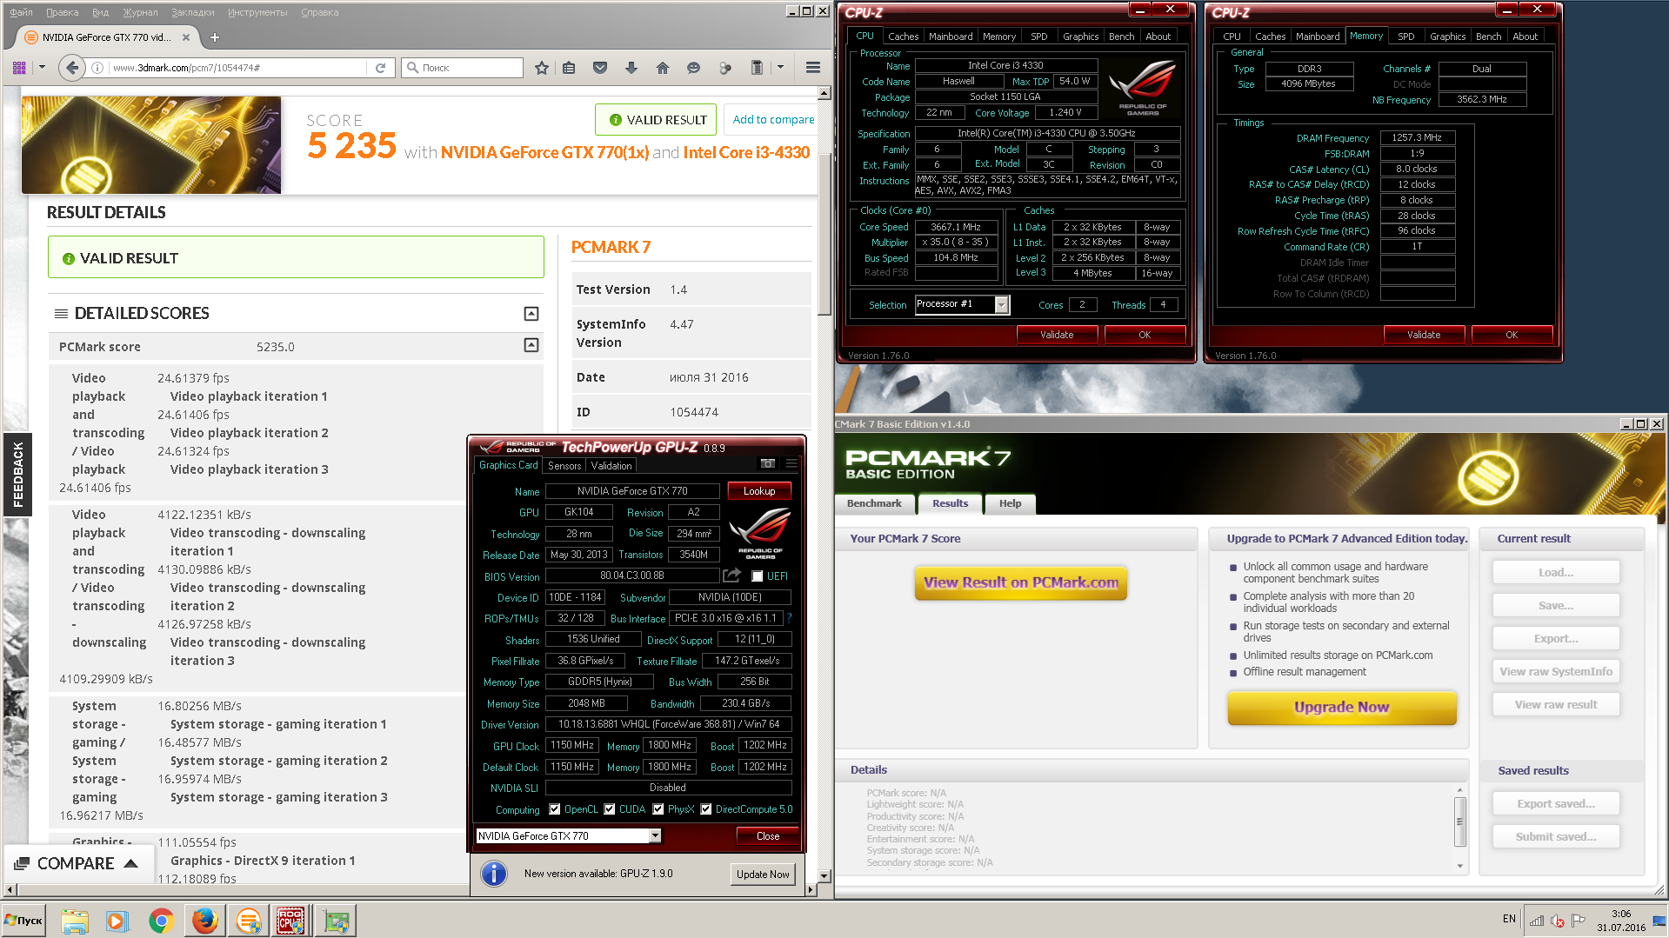This screenshot has height=938, width=1669.
Task: Open a new Firefox tab with plus icon
Action: pyautogui.click(x=215, y=37)
